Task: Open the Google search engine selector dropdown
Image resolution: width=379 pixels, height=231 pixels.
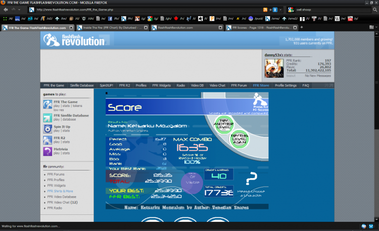Action: [291, 10]
